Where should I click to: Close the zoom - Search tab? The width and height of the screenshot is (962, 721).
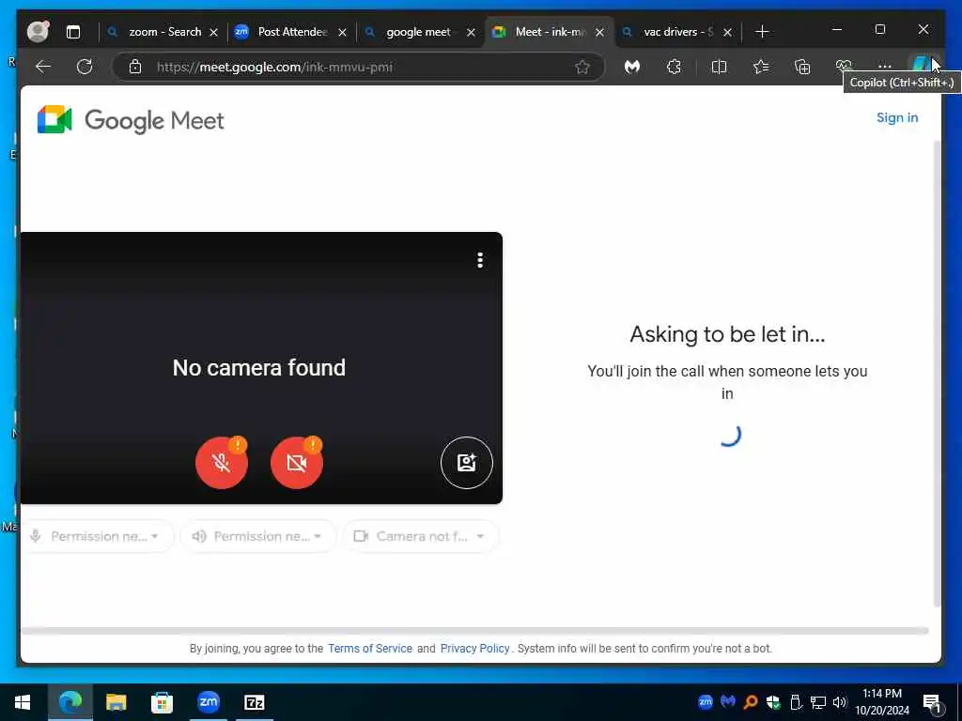tap(213, 32)
